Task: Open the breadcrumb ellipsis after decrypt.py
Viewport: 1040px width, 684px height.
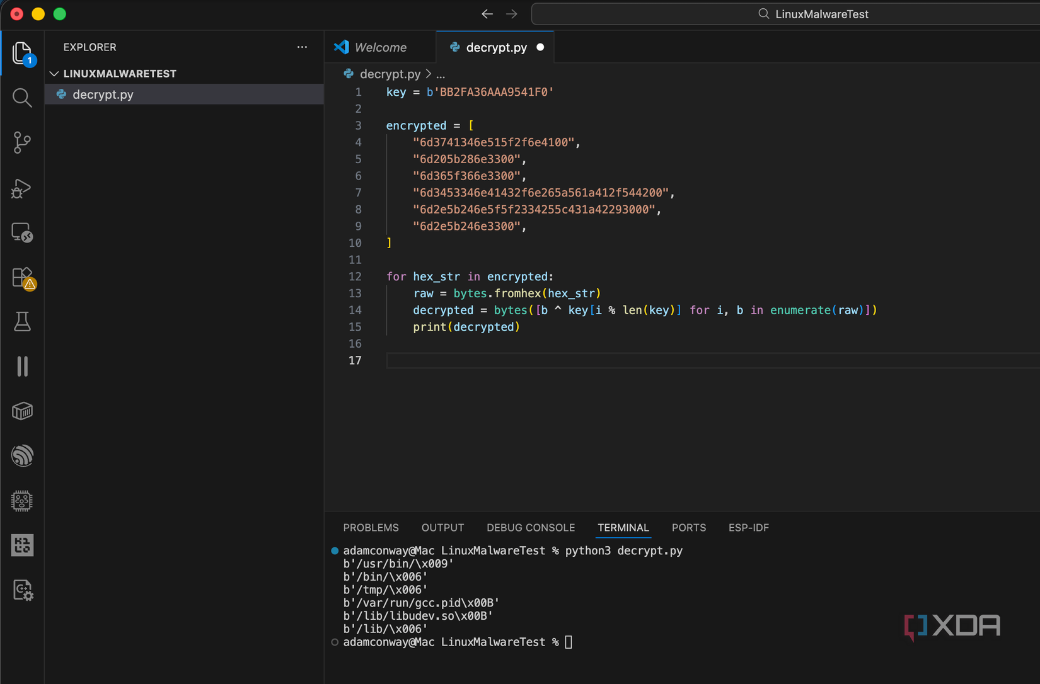Action: [x=441, y=74]
